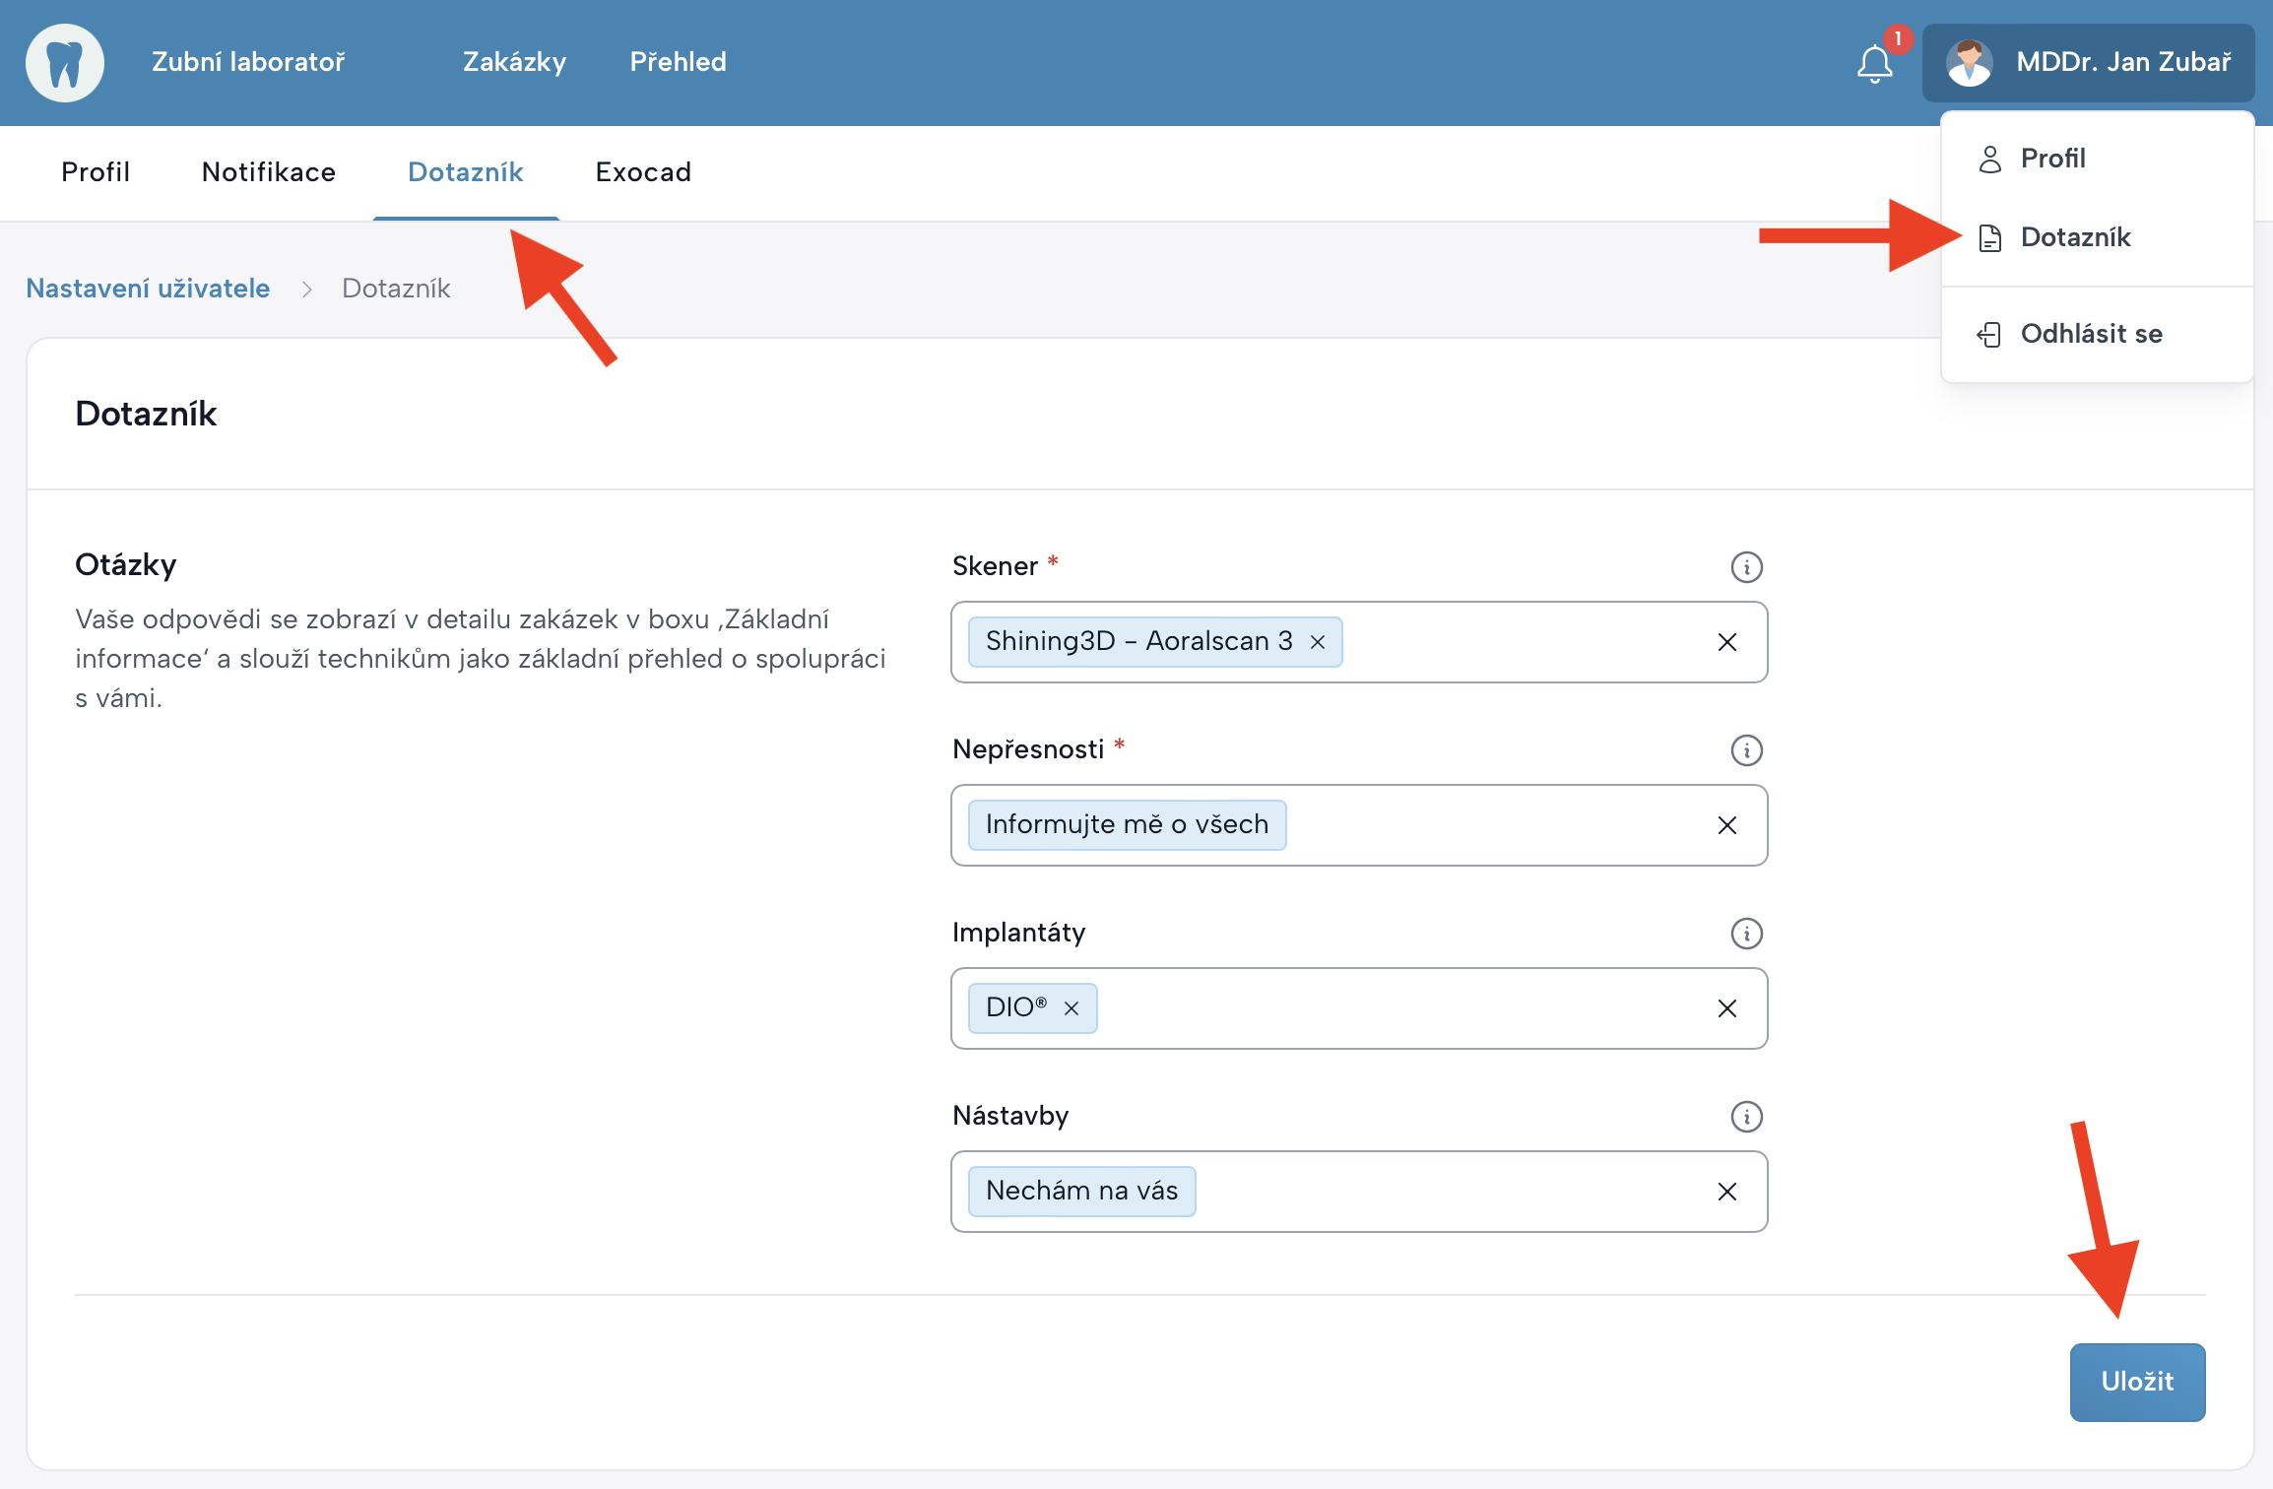This screenshot has width=2273, height=1489.
Task: Follow the Nastavení uživatele breadcrumb link
Action: [148, 289]
